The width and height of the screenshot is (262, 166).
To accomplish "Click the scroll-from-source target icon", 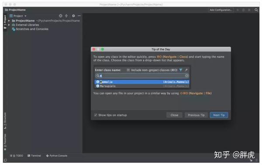I will click(61, 16).
